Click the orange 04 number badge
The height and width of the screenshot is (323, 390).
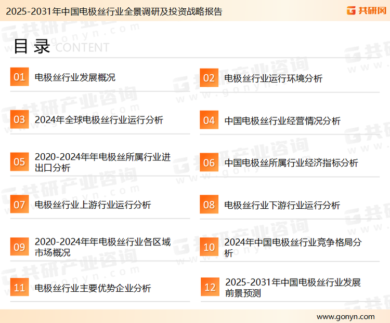[x=209, y=120]
